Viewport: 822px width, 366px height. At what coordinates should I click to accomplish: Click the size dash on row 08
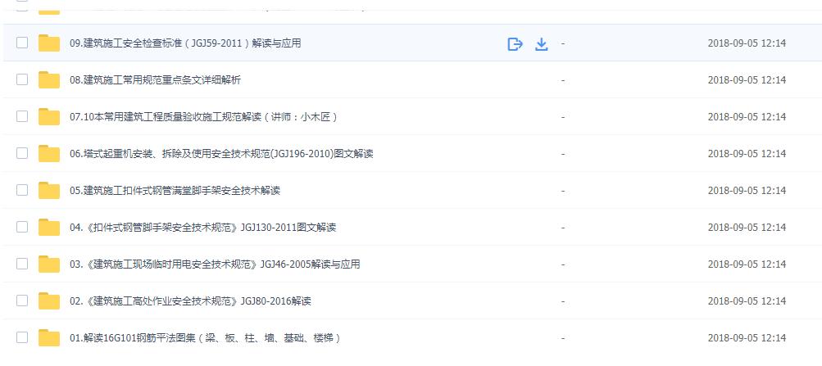(562, 80)
